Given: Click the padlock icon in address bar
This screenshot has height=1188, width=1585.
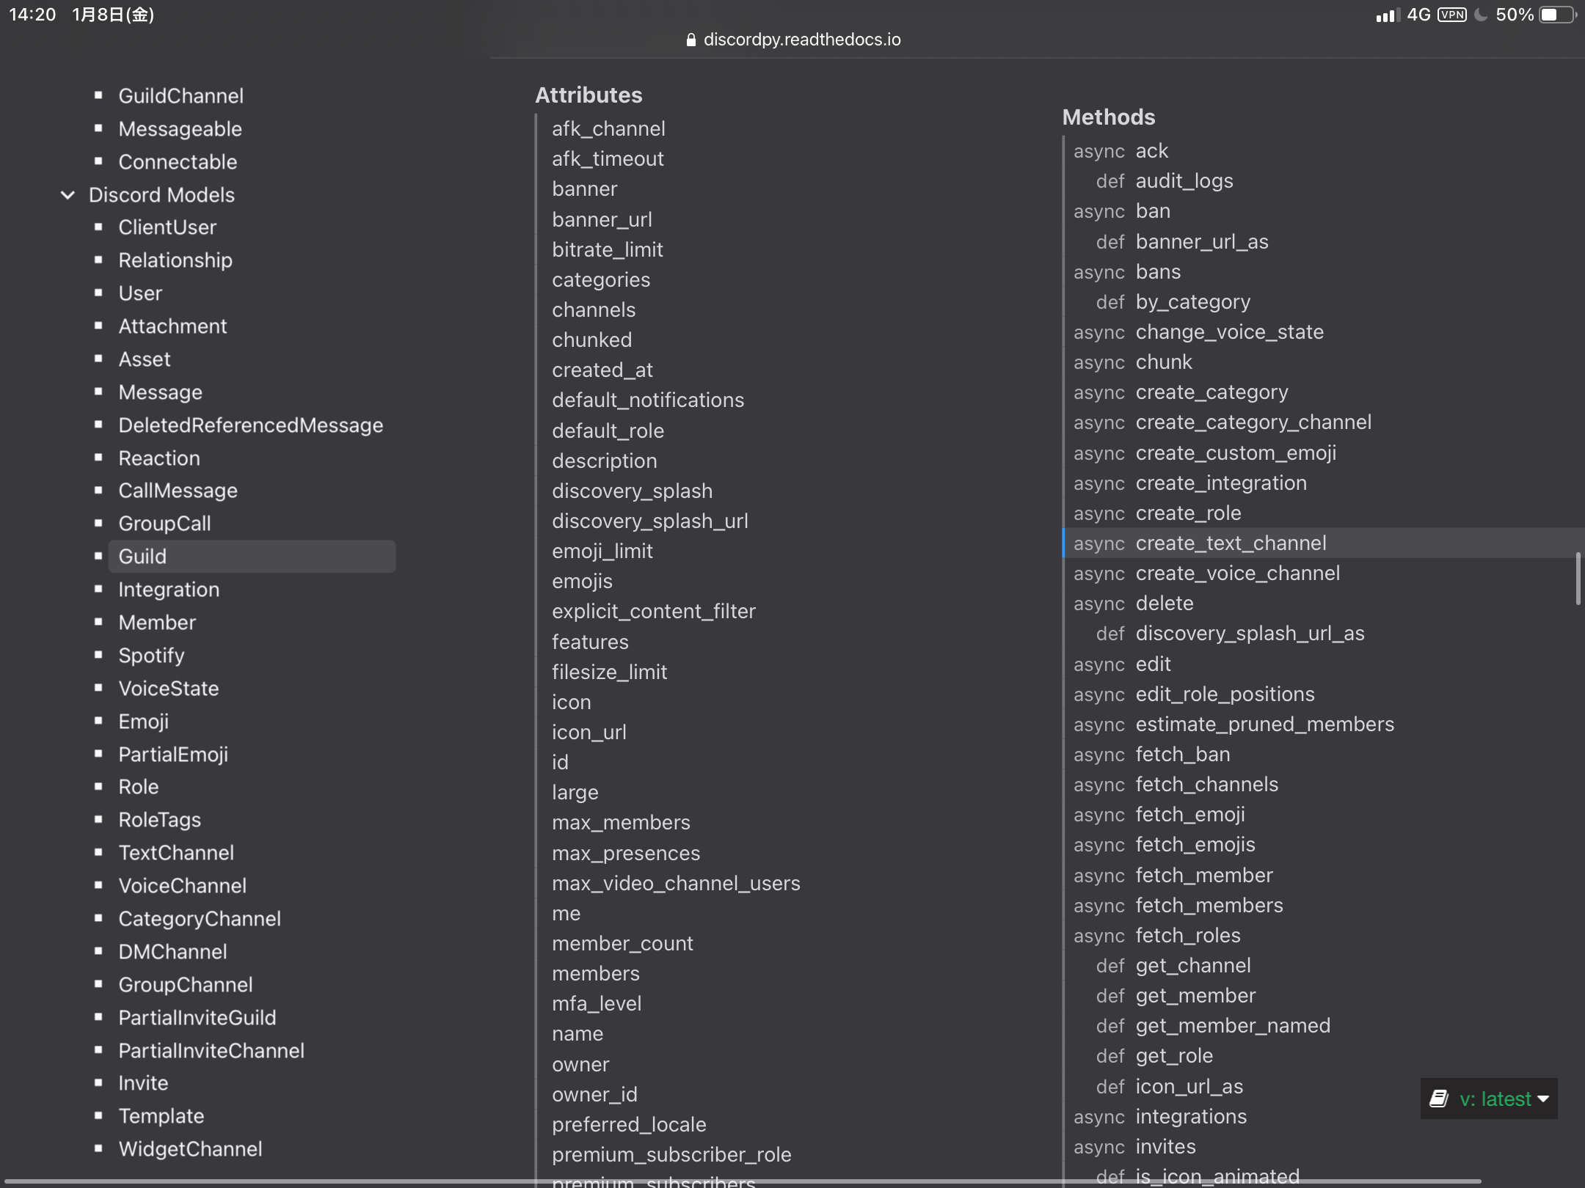Looking at the screenshot, I should [691, 40].
